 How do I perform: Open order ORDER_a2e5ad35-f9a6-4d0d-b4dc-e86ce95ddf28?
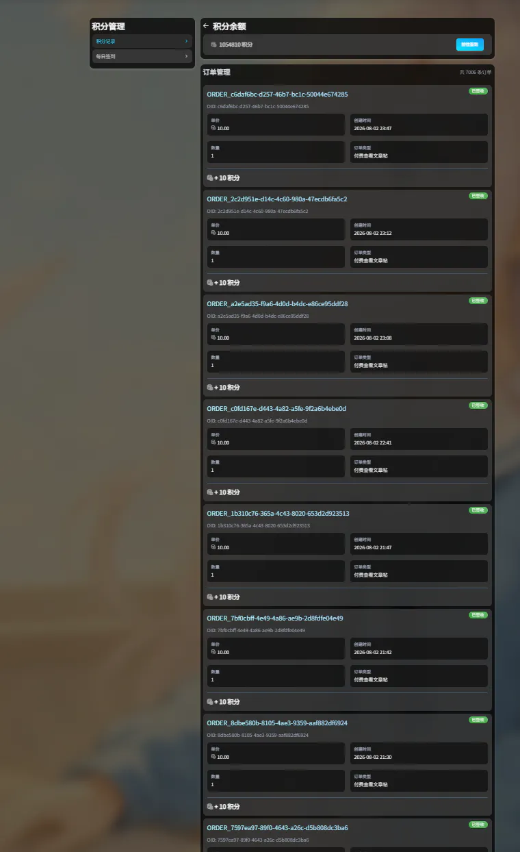pyautogui.click(x=277, y=304)
